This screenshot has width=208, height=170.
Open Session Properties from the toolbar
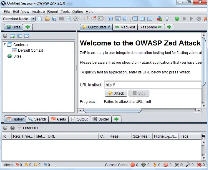pyautogui.click(x=69, y=19)
